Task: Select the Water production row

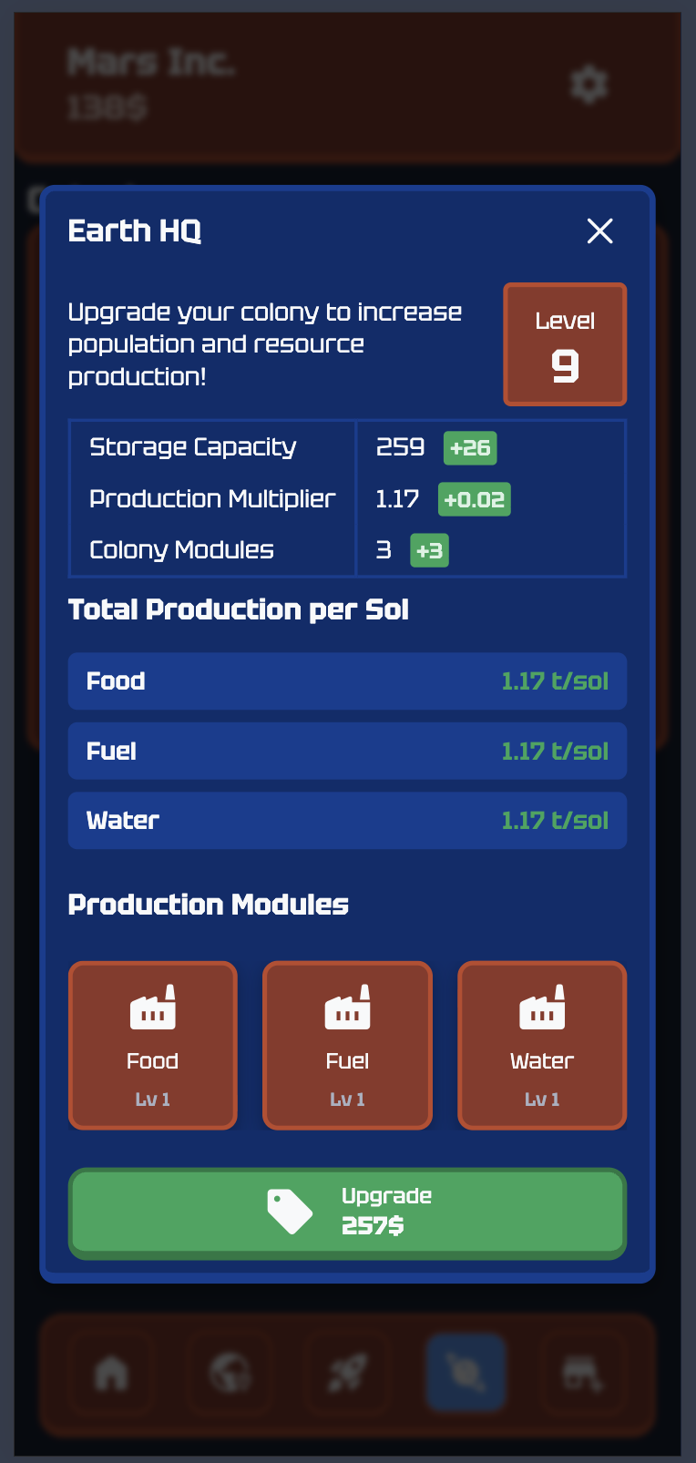Action: [347, 821]
